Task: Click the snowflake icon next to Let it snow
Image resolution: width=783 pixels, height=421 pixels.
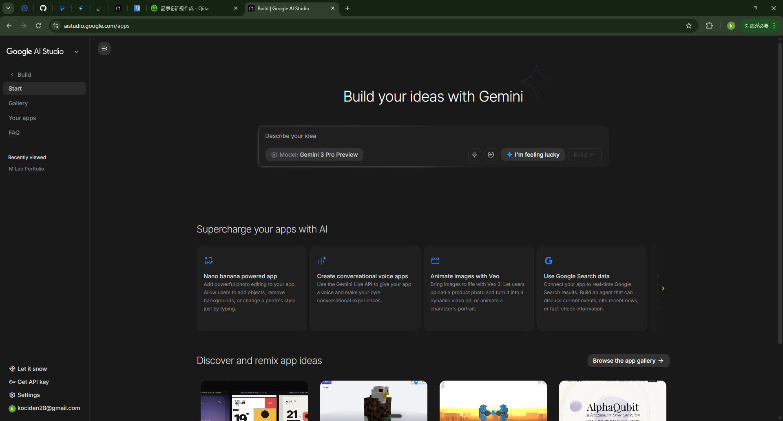Action: click(12, 369)
